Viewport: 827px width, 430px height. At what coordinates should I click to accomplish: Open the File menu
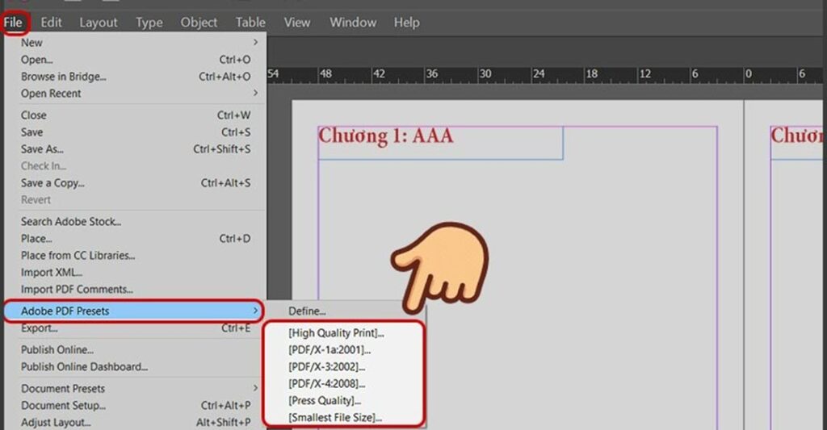coord(13,23)
